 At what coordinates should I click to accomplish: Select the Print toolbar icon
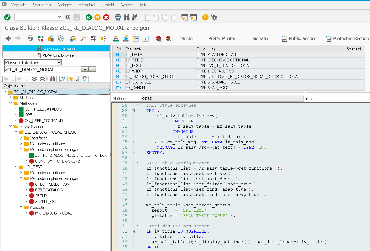[x=118, y=17]
